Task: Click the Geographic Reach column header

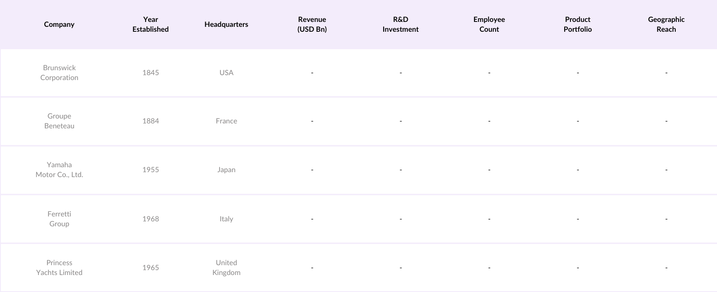Action: coord(666,24)
